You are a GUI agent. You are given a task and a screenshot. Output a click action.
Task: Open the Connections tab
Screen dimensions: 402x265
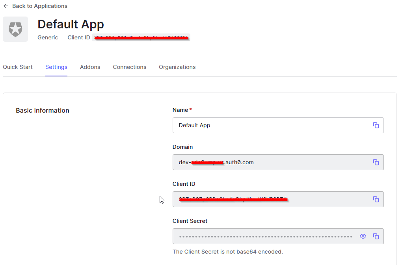(129, 67)
